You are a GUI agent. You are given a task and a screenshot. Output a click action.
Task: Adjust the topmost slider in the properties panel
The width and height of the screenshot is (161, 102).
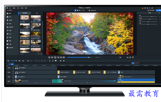[x=148, y=17]
